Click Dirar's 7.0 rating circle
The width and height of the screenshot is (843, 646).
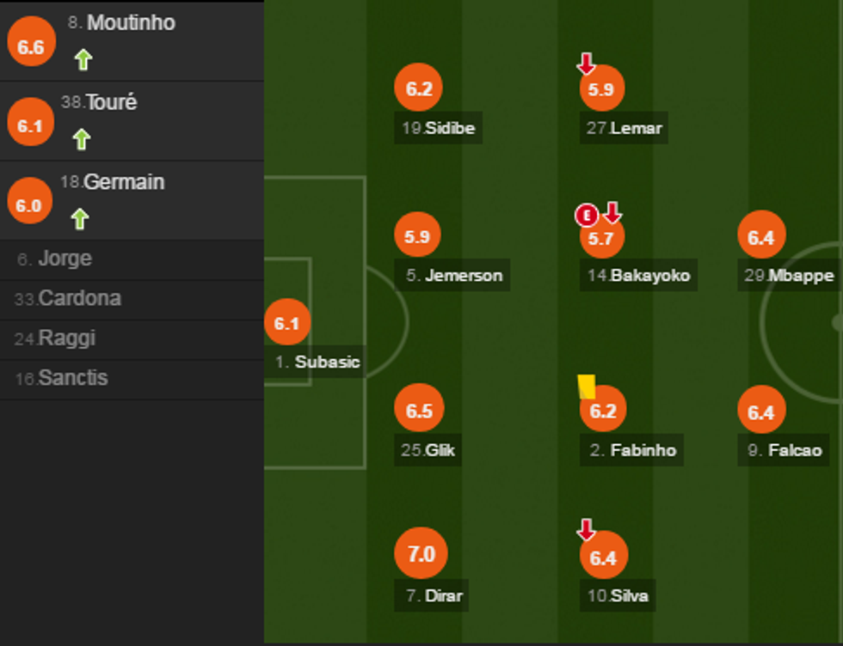pos(419,554)
